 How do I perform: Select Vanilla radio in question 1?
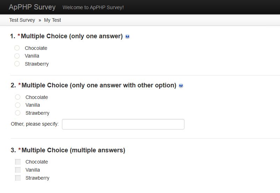pyautogui.click(x=17, y=56)
